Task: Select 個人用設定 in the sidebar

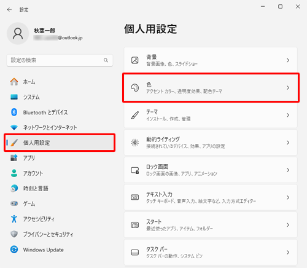Action: click(x=60, y=143)
